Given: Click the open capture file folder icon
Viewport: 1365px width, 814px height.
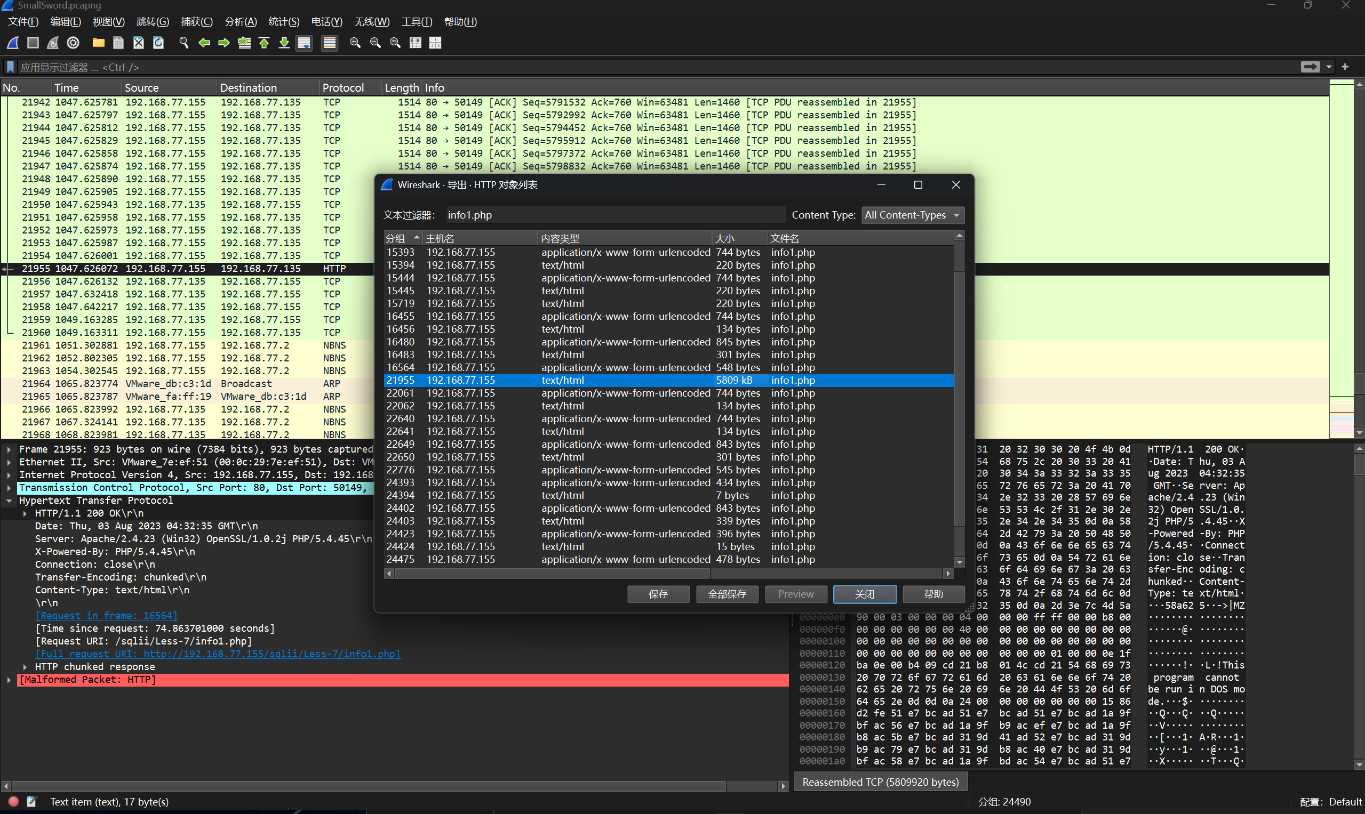Looking at the screenshot, I should pos(98,43).
